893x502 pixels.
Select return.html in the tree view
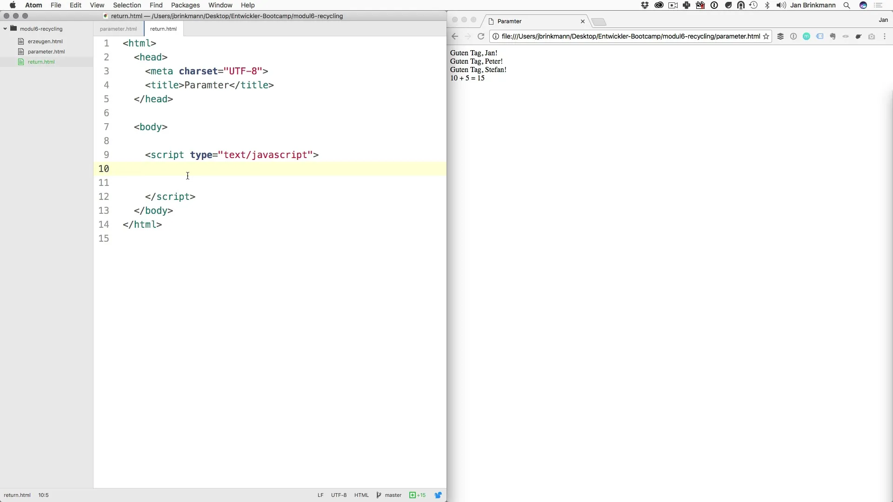(41, 62)
